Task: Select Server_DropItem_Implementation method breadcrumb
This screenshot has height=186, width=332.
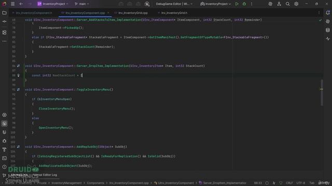Action: point(223,183)
